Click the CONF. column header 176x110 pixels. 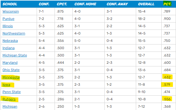(x=44, y=4)
